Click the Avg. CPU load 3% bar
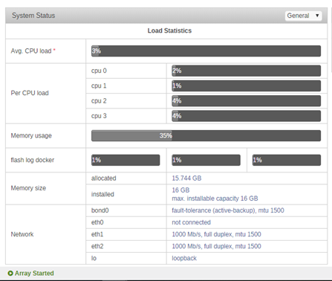 [206, 51]
